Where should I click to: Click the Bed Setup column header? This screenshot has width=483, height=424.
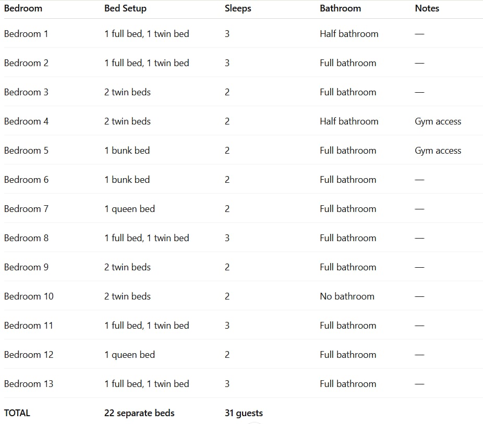coord(125,8)
